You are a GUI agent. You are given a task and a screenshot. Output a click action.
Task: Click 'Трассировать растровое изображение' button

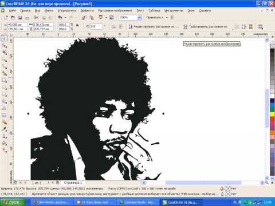206,26
